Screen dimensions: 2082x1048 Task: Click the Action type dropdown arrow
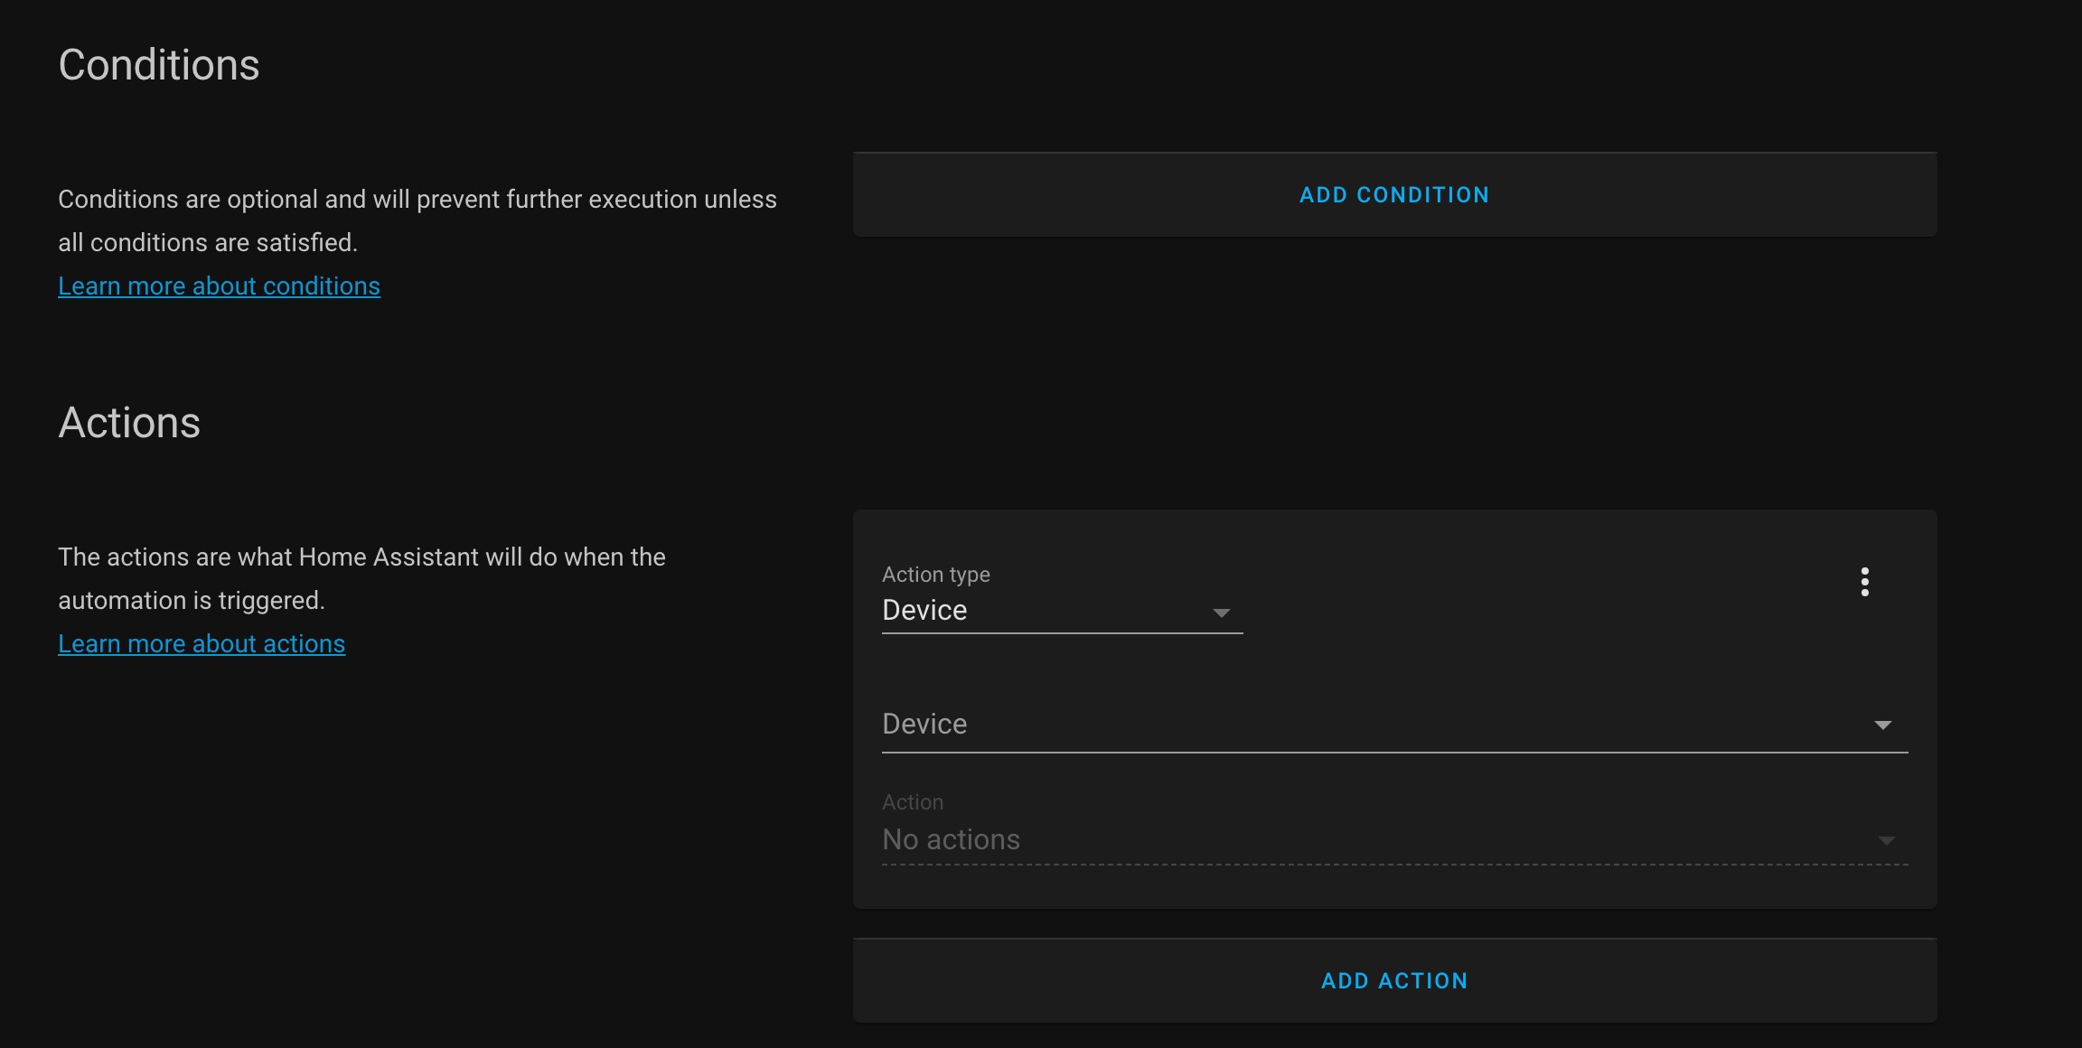pos(1221,613)
